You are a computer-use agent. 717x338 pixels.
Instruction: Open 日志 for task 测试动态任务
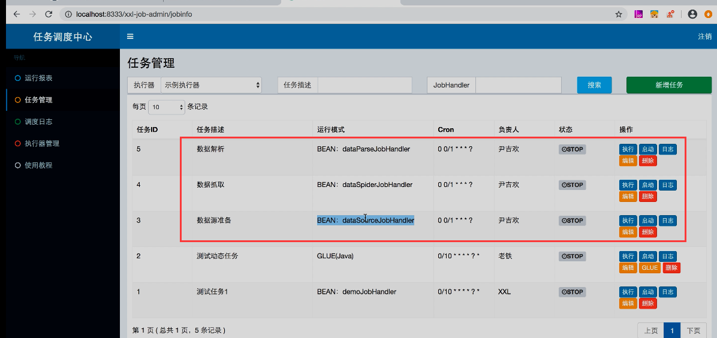[x=668, y=256]
